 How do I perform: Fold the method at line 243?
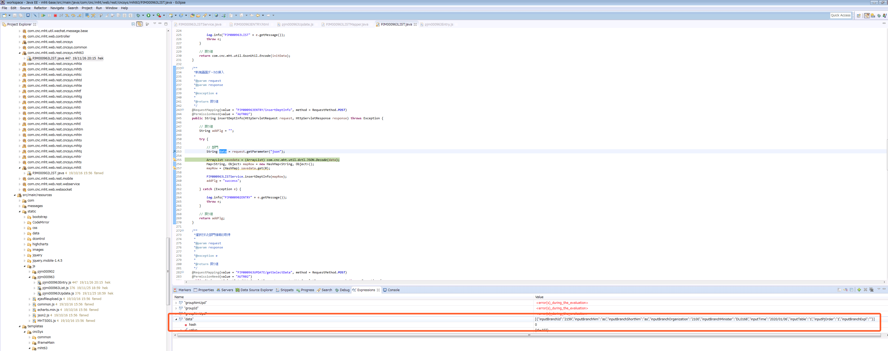[x=183, y=110]
